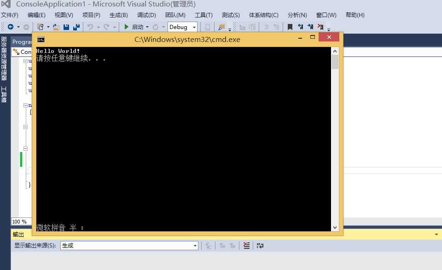Click the Find Message in Code icon
The height and width of the screenshot is (270, 442).
[209, 246]
